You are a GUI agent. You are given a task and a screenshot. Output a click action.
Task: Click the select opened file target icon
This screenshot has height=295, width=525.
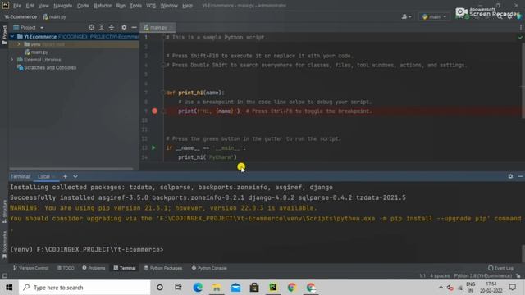91,27
